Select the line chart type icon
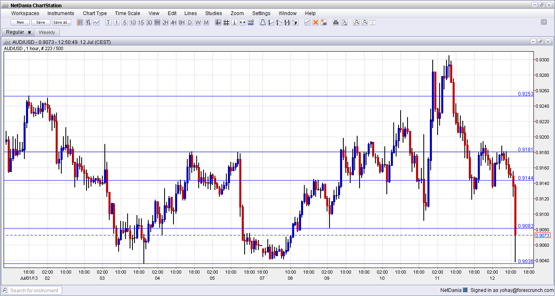 point(96,22)
